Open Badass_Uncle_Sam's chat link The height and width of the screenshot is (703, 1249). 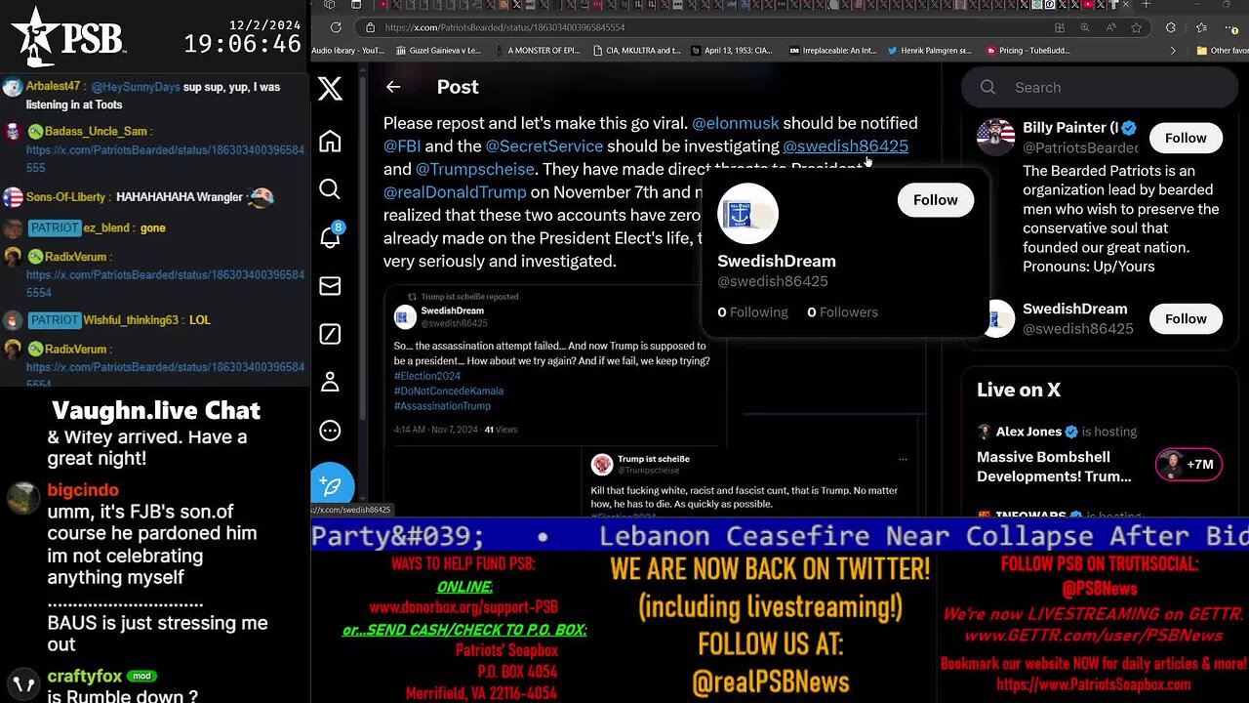tap(165, 159)
